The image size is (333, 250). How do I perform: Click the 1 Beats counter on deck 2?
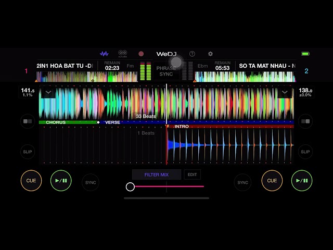tap(146, 133)
